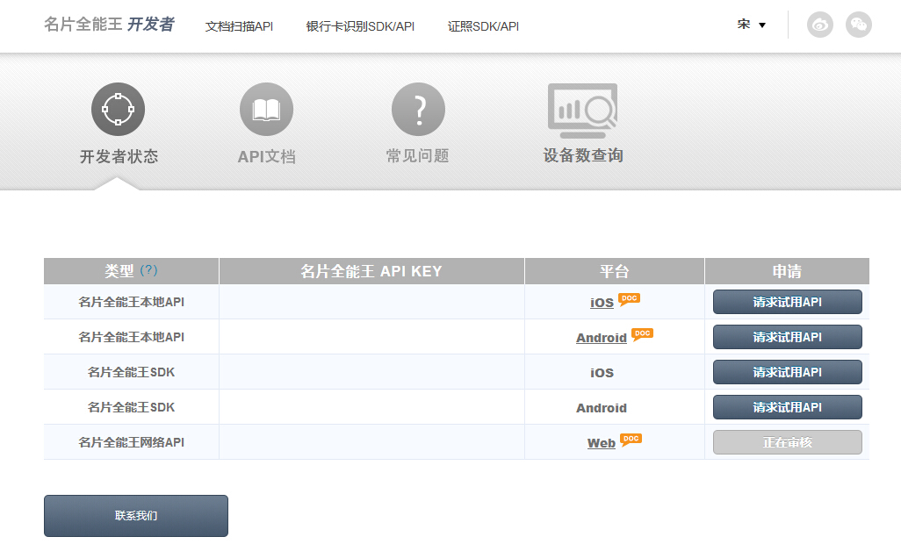This screenshot has height=544, width=901.
Task: Open the API文档 book icon
Action: coord(266,110)
